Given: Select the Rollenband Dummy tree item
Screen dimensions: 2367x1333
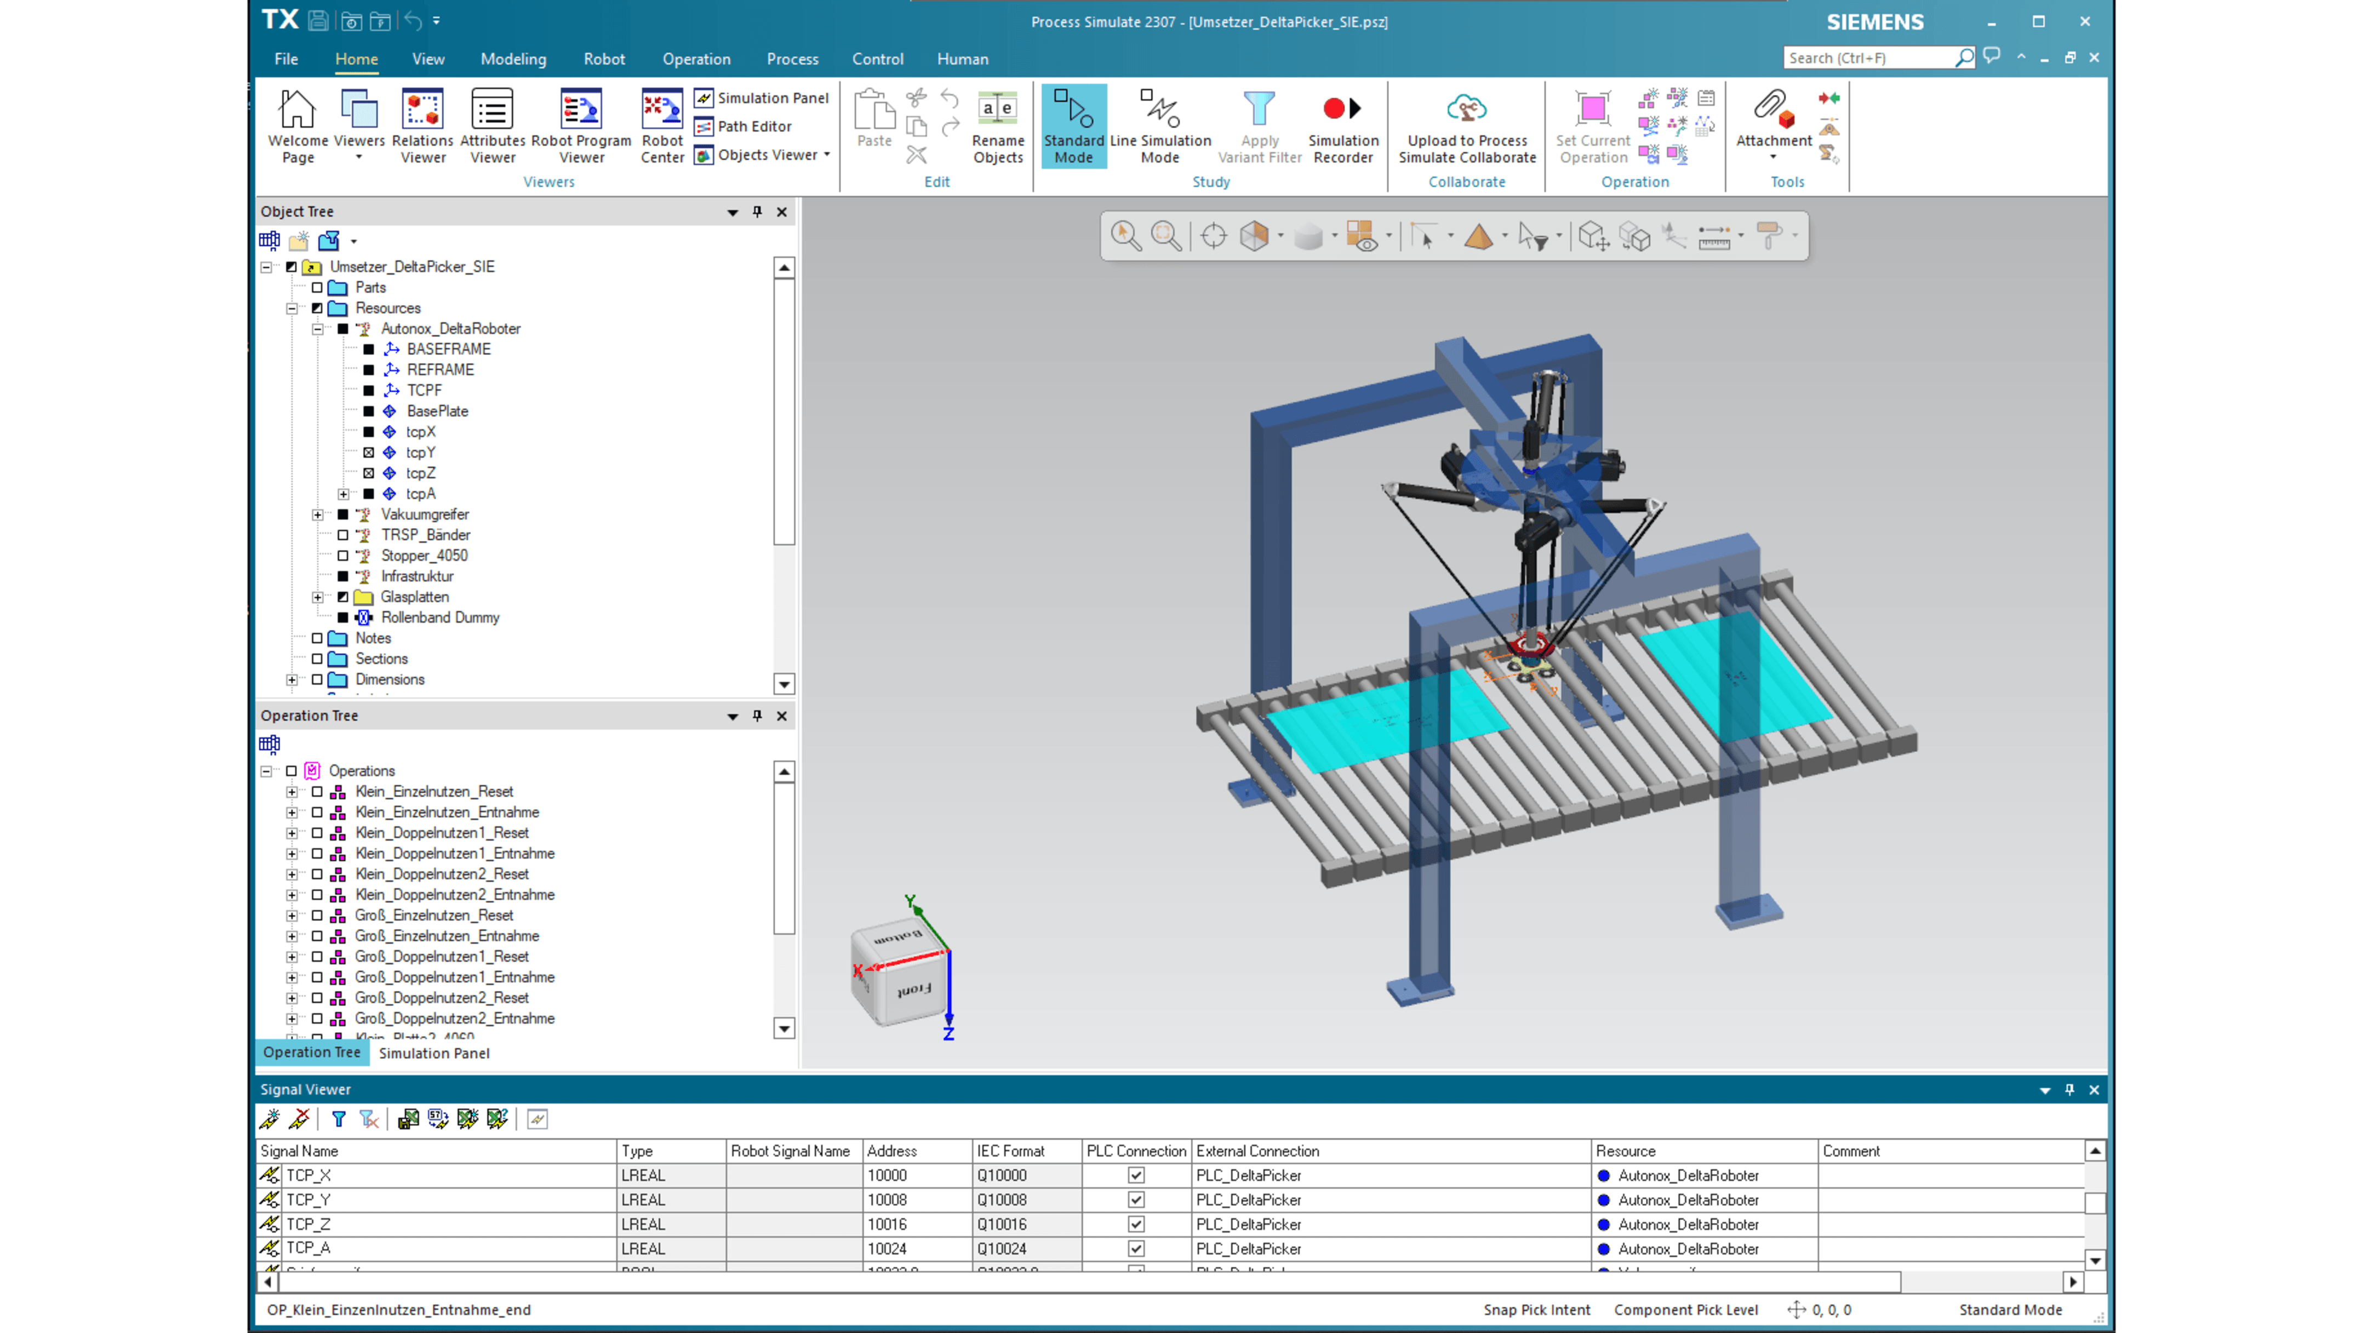Looking at the screenshot, I should coord(440,617).
